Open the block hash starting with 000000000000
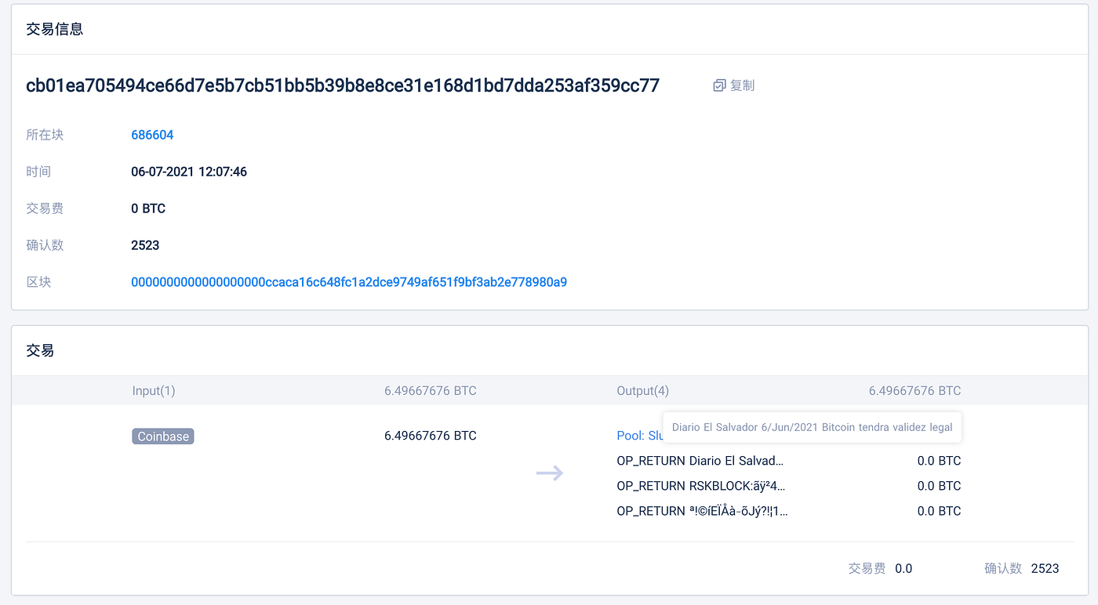Viewport: 1098px width, 605px height. [349, 281]
